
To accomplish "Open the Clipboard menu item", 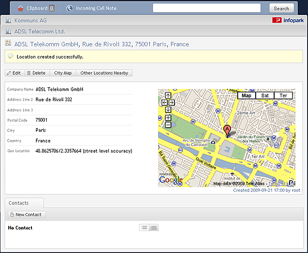I will 36,8.
